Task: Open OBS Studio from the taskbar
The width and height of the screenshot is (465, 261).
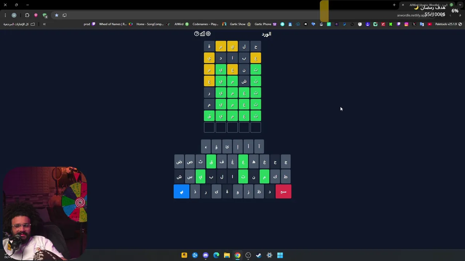Action: (x=248, y=255)
